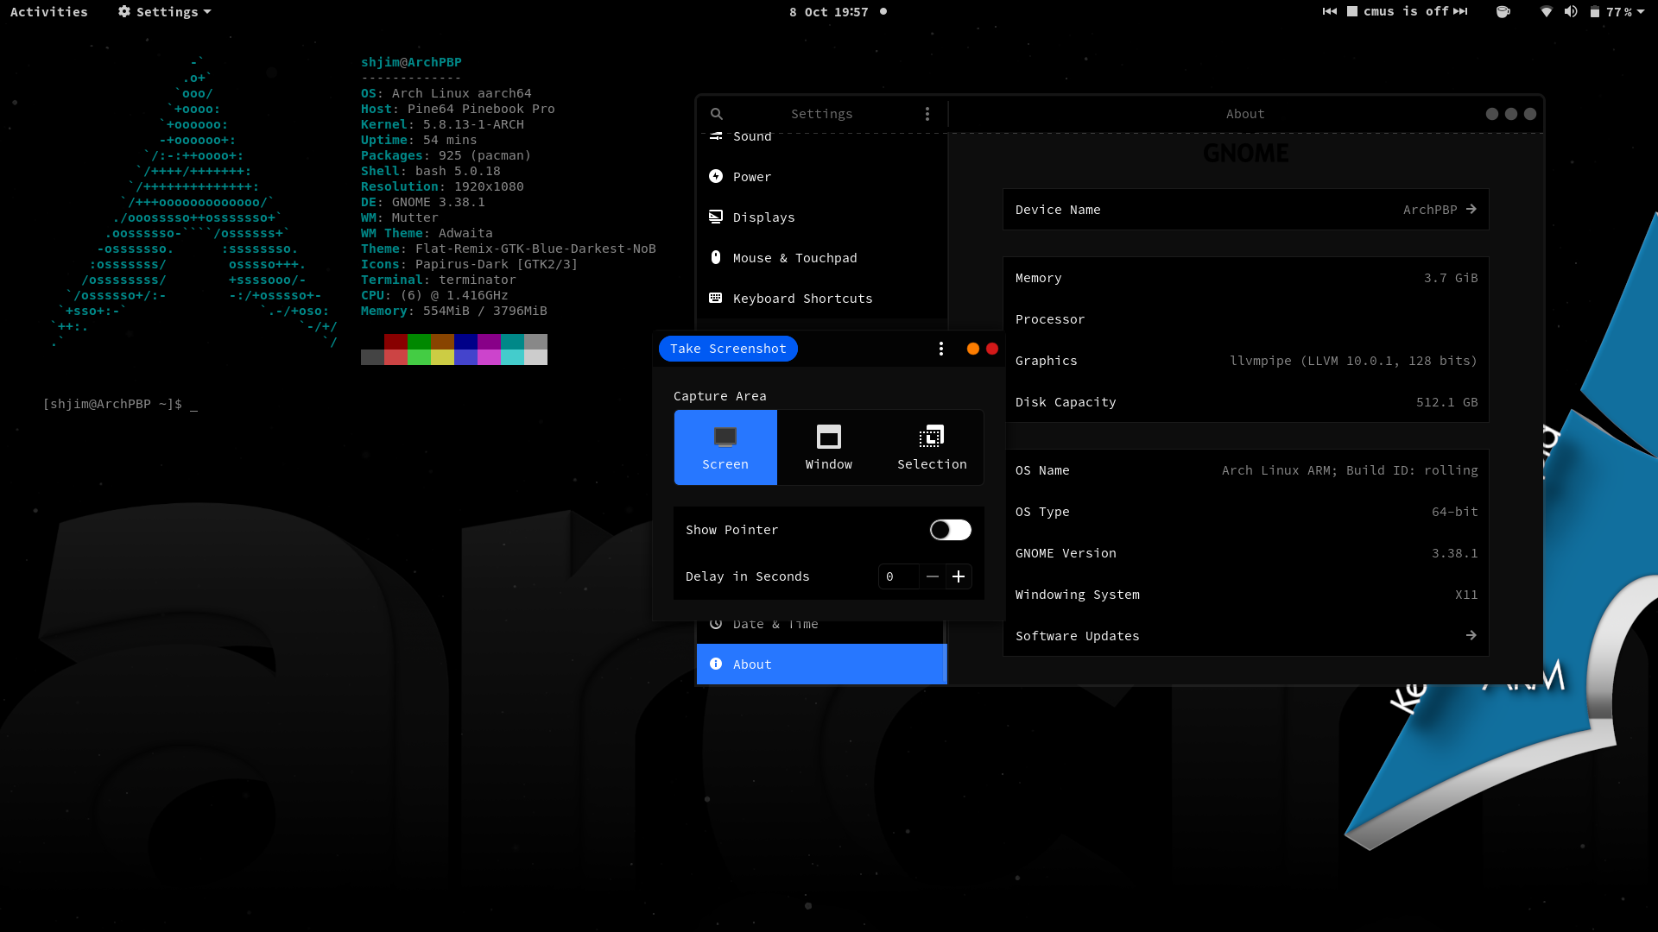This screenshot has width=1658, height=932.
Task: Click the Sound settings icon
Action: click(x=715, y=135)
